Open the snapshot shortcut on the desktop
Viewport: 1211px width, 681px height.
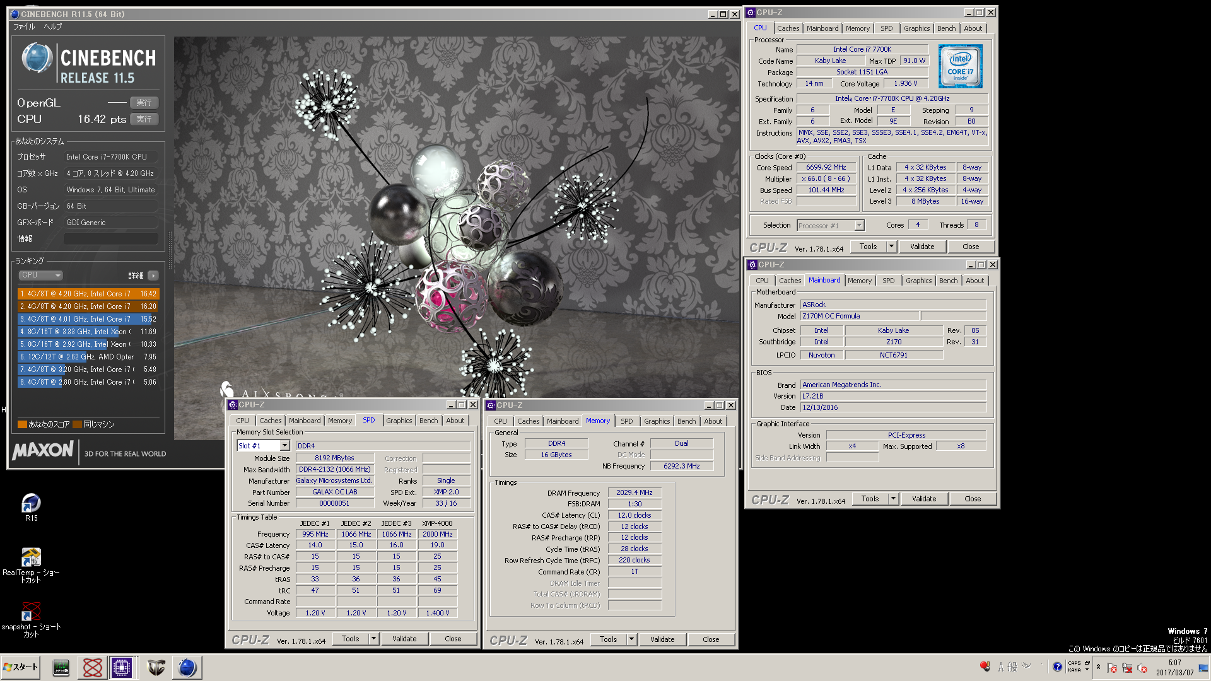[x=31, y=612]
